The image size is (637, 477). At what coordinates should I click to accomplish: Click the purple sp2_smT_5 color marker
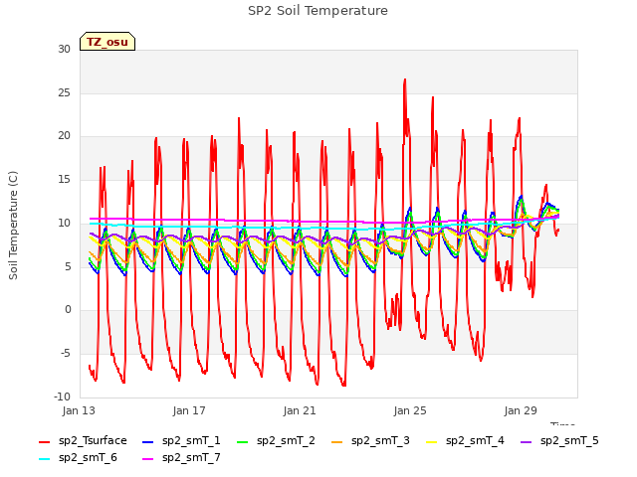pyautogui.click(x=526, y=441)
